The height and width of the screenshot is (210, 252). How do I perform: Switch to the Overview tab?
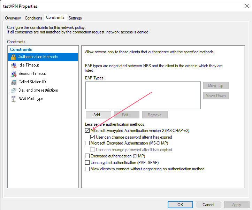pos(13,18)
